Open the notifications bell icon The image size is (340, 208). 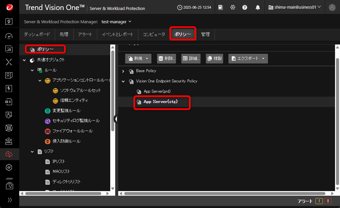[x=258, y=7]
